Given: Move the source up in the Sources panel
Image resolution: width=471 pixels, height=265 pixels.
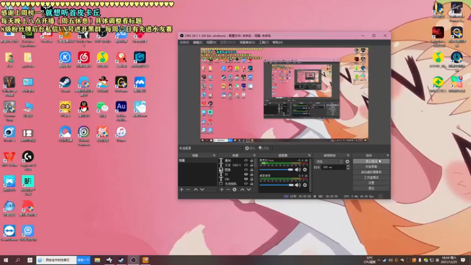Looking at the screenshot, I should point(242,190).
